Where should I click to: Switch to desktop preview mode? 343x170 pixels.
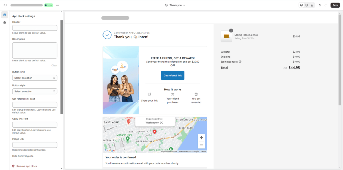pos(301,5)
